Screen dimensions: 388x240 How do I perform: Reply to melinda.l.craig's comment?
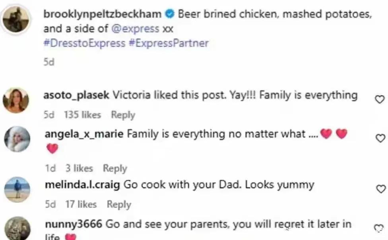point(119,204)
